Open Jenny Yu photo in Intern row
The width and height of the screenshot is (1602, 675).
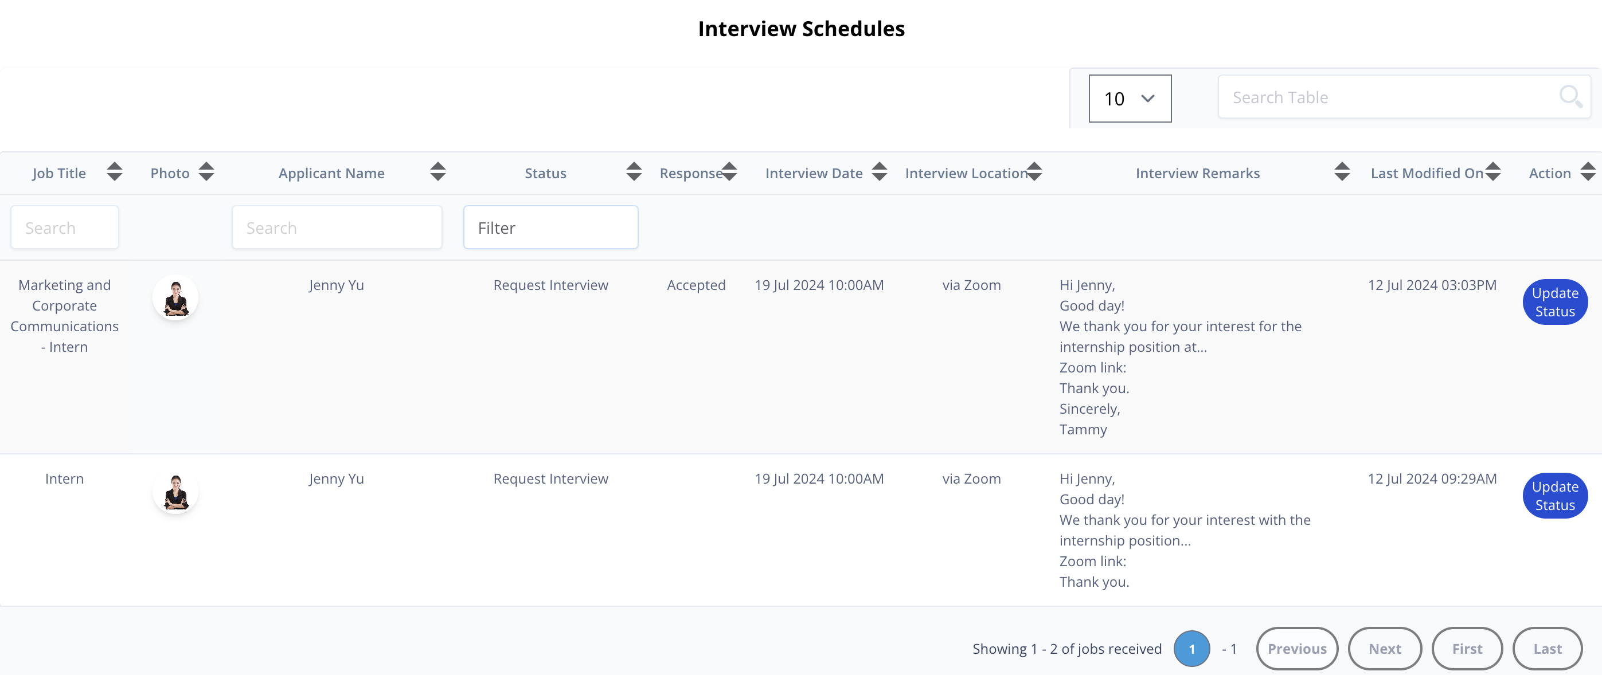(x=175, y=491)
